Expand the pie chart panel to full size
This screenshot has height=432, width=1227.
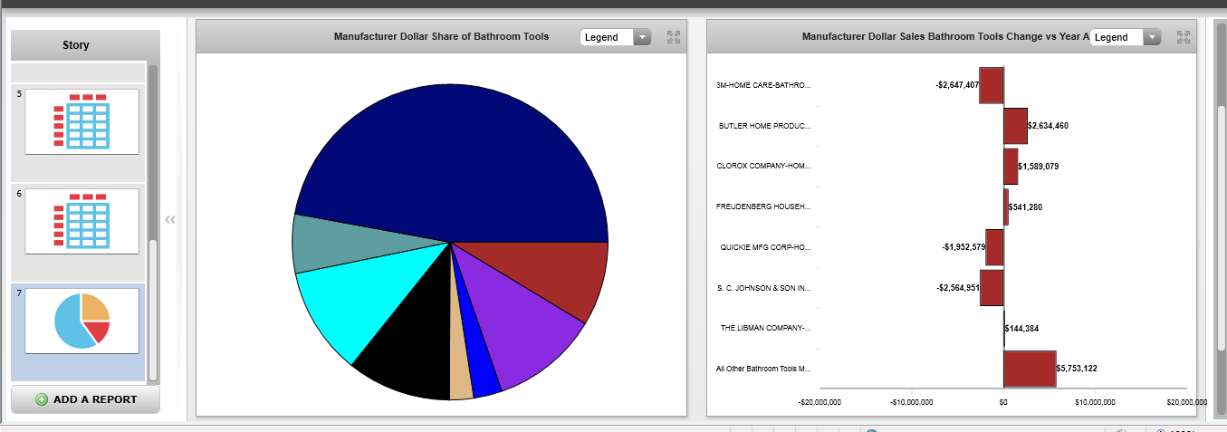[673, 37]
